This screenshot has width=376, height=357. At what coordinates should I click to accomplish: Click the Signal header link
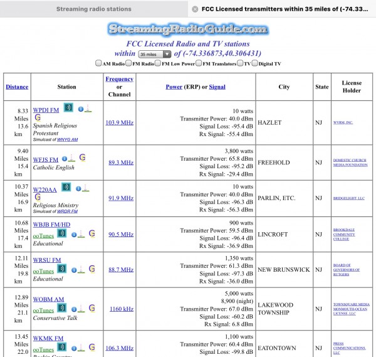[x=217, y=87]
